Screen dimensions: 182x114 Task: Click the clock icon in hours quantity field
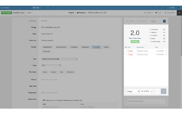[159, 91]
